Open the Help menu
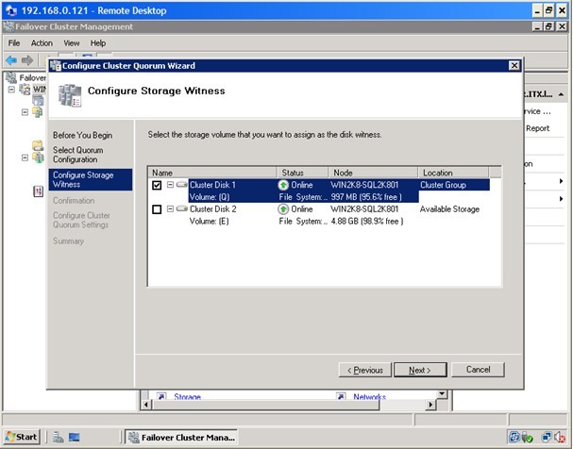573x449 pixels. tap(98, 43)
